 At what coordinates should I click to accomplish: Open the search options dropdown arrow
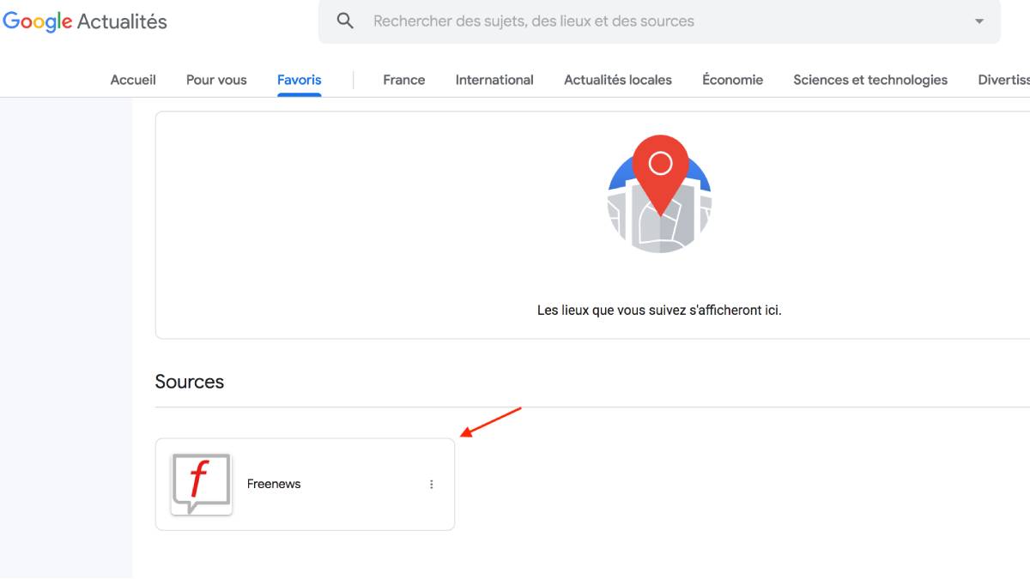tap(979, 21)
